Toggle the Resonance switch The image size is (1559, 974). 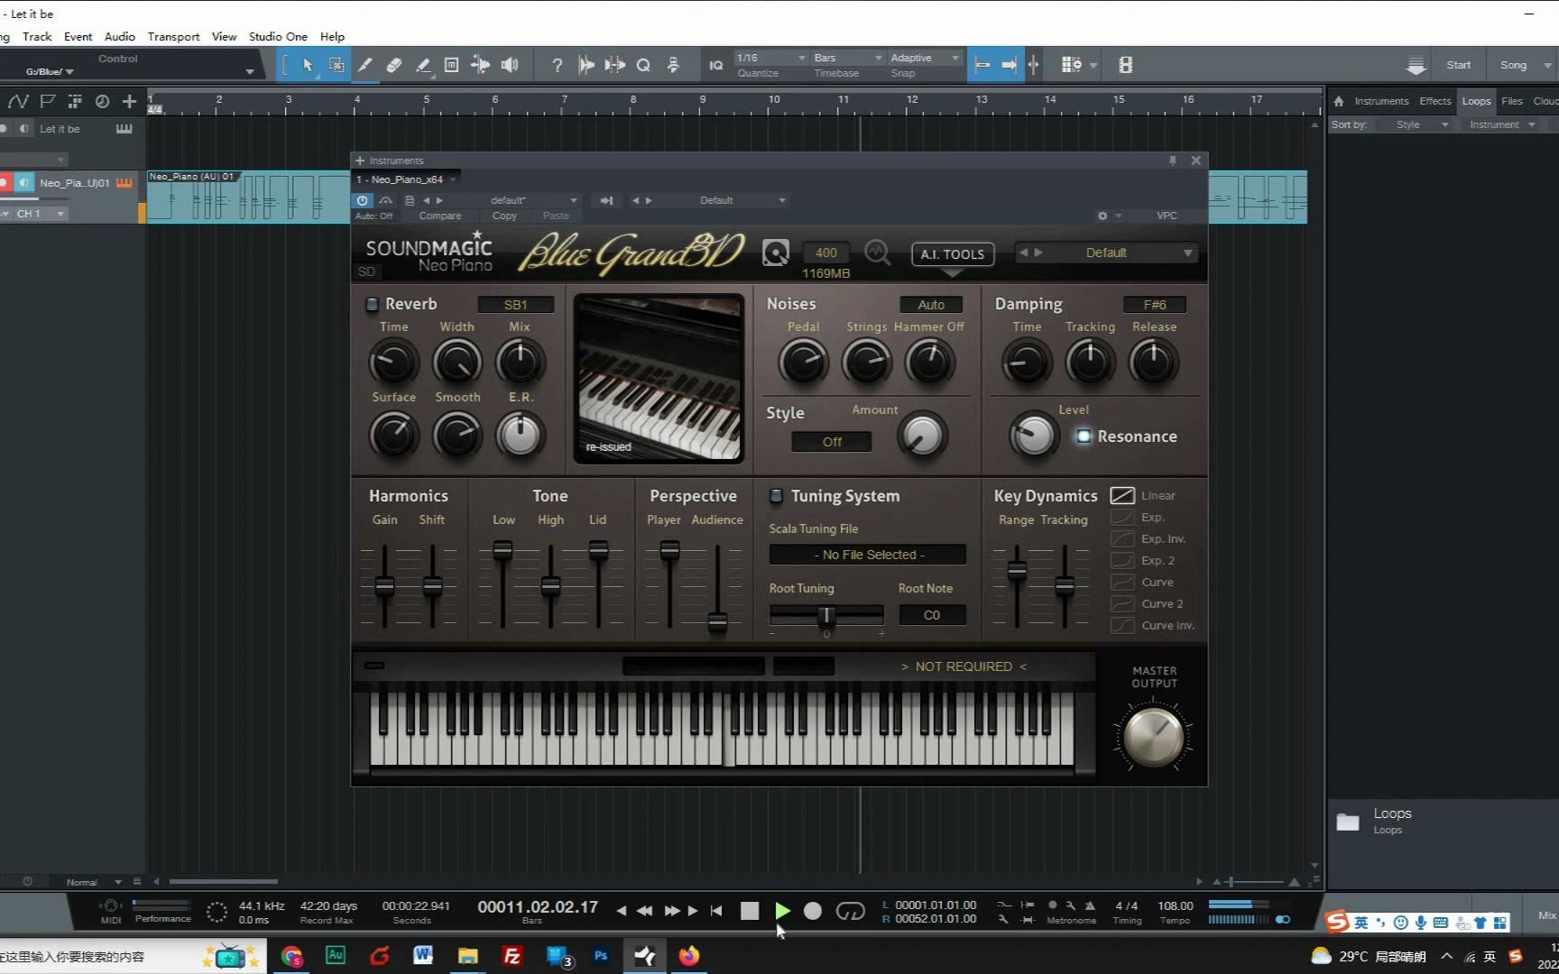[1083, 436]
